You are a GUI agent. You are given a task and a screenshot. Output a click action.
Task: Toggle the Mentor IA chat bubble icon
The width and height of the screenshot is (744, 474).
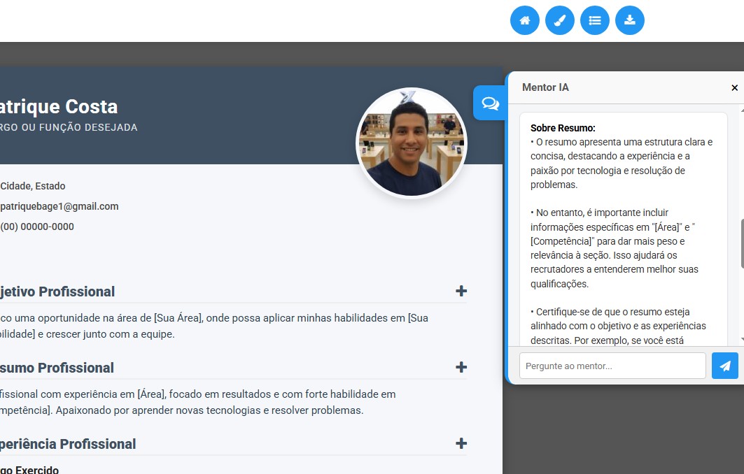490,103
